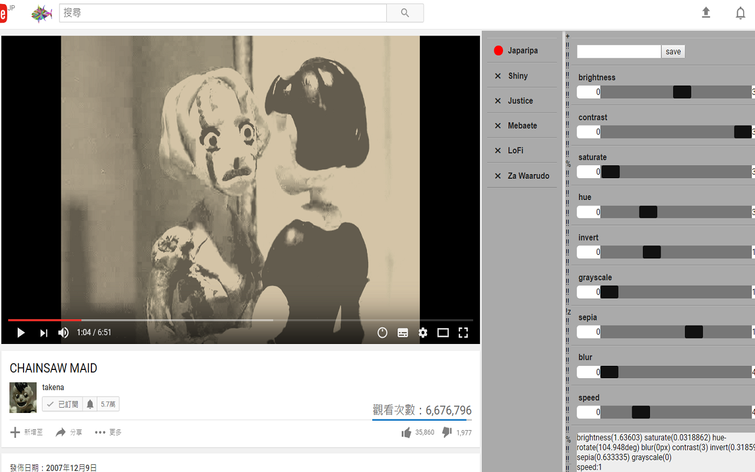Click the YouTube search field
The width and height of the screenshot is (755, 472).
223,13
